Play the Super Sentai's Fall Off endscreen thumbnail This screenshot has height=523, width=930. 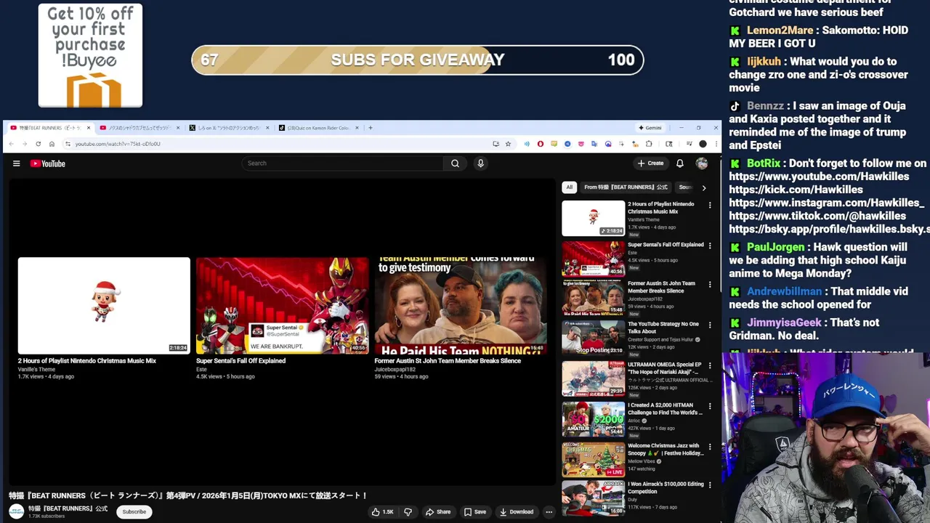(x=283, y=305)
